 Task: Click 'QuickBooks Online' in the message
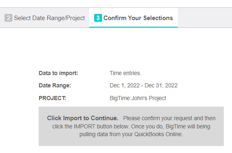pyautogui.click(x=158, y=135)
